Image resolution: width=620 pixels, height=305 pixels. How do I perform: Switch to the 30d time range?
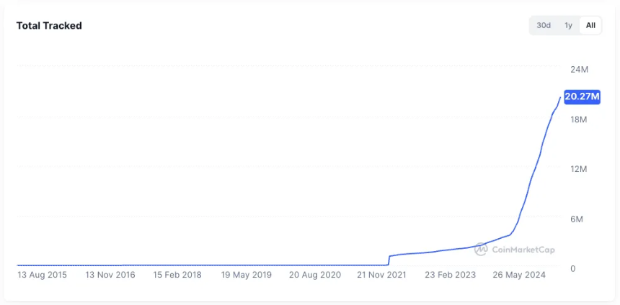pos(544,26)
